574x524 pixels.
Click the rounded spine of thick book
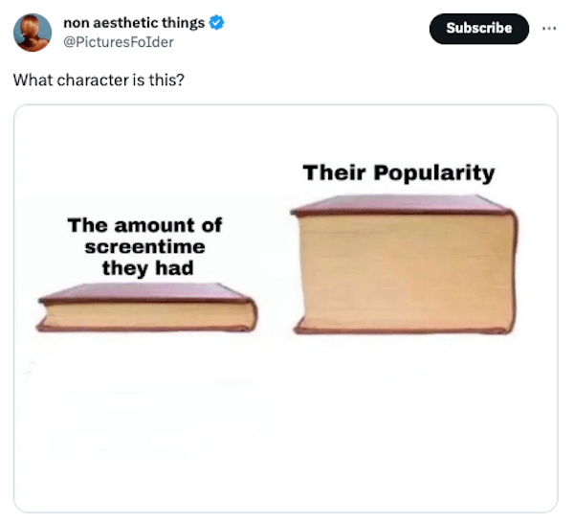point(513,271)
